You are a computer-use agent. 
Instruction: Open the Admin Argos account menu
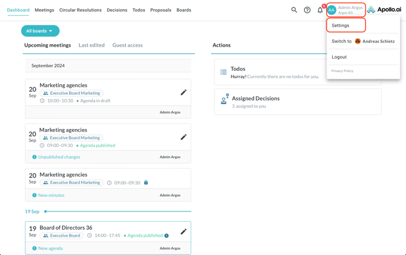tap(345, 10)
